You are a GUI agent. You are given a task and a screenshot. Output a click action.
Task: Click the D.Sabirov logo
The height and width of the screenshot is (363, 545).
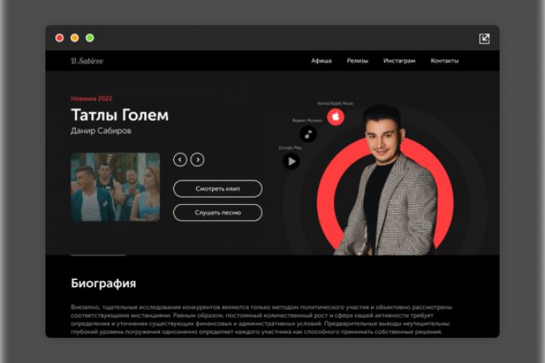tap(87, 60)
